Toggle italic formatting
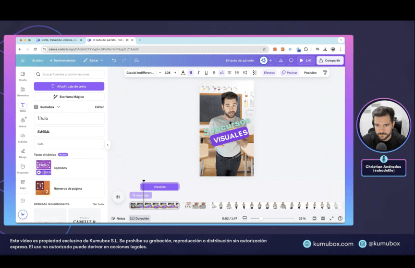 click(198, 73)
